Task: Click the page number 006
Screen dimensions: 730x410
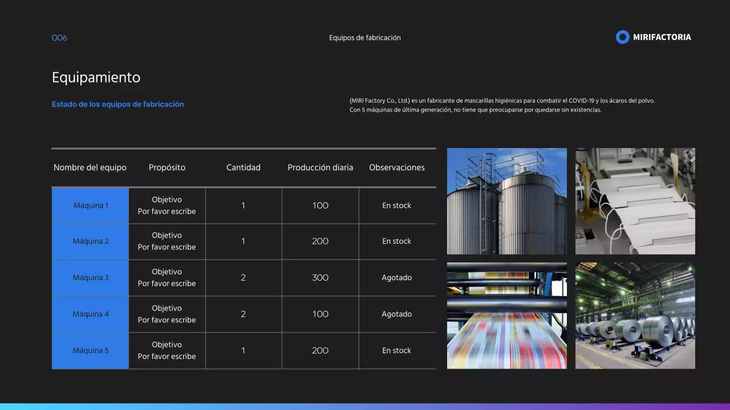Action: [58, 38]
